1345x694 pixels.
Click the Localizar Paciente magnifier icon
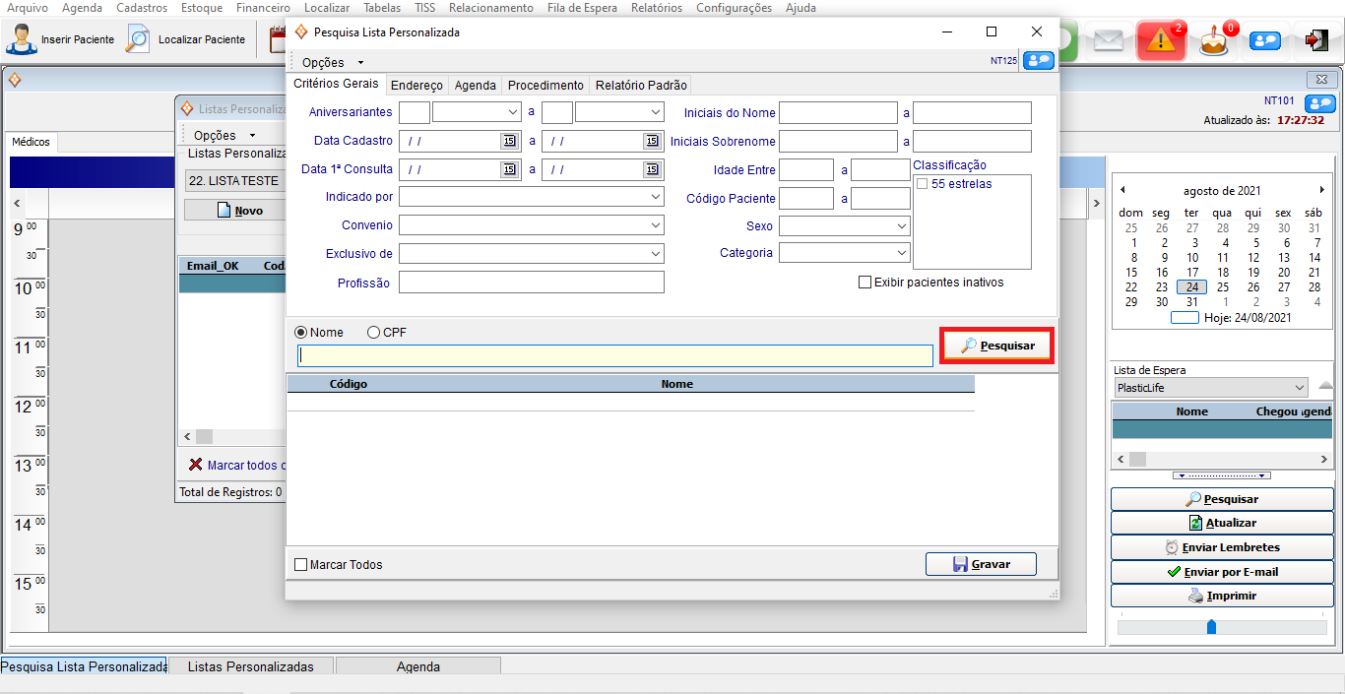tap(138, 39)
